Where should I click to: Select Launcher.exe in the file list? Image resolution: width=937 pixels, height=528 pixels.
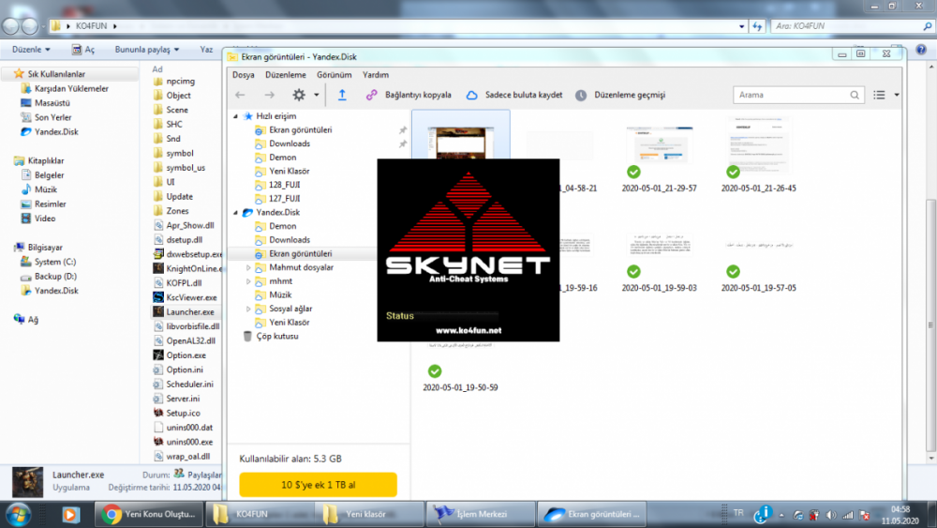[x=189, y=311]
